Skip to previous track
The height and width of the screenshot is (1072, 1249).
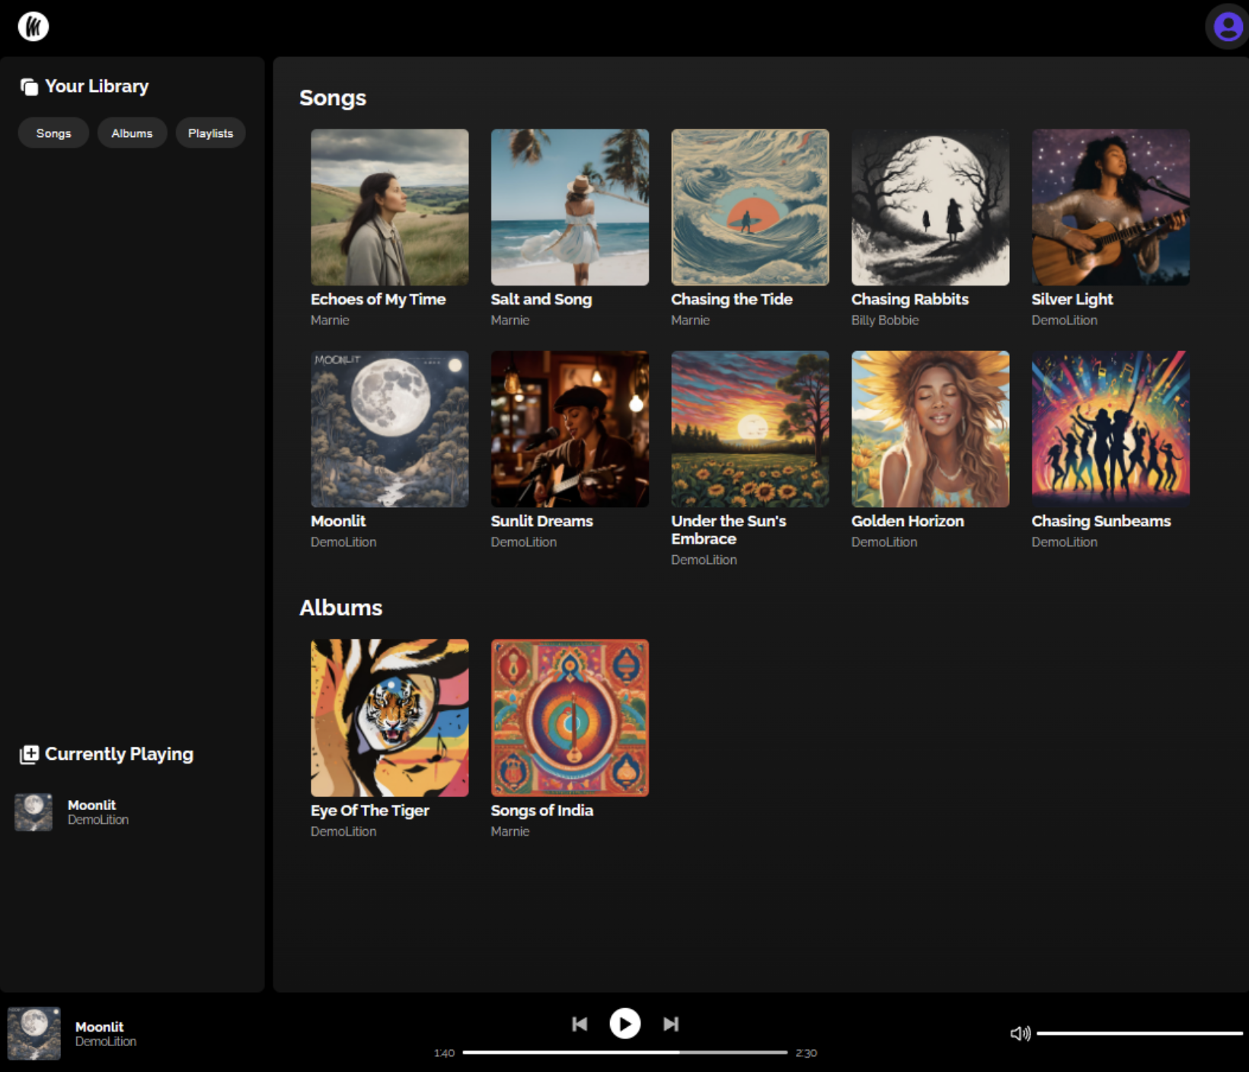pyautogui.click(x=580, y=1024)
